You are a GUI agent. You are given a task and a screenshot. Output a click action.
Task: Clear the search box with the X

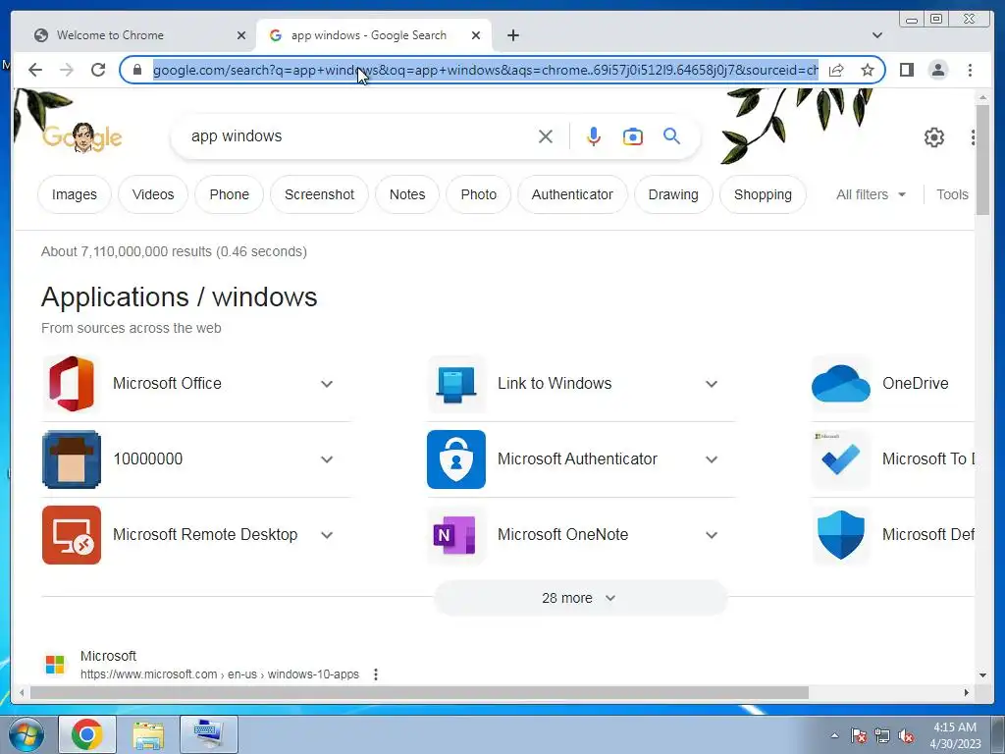pyautogui.click(x=546, y=136)
